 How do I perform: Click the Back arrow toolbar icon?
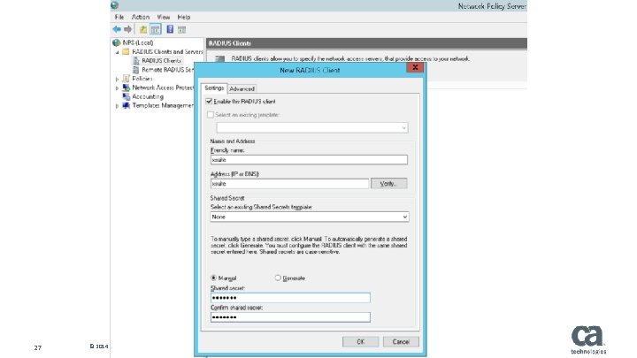click(117, 29)
